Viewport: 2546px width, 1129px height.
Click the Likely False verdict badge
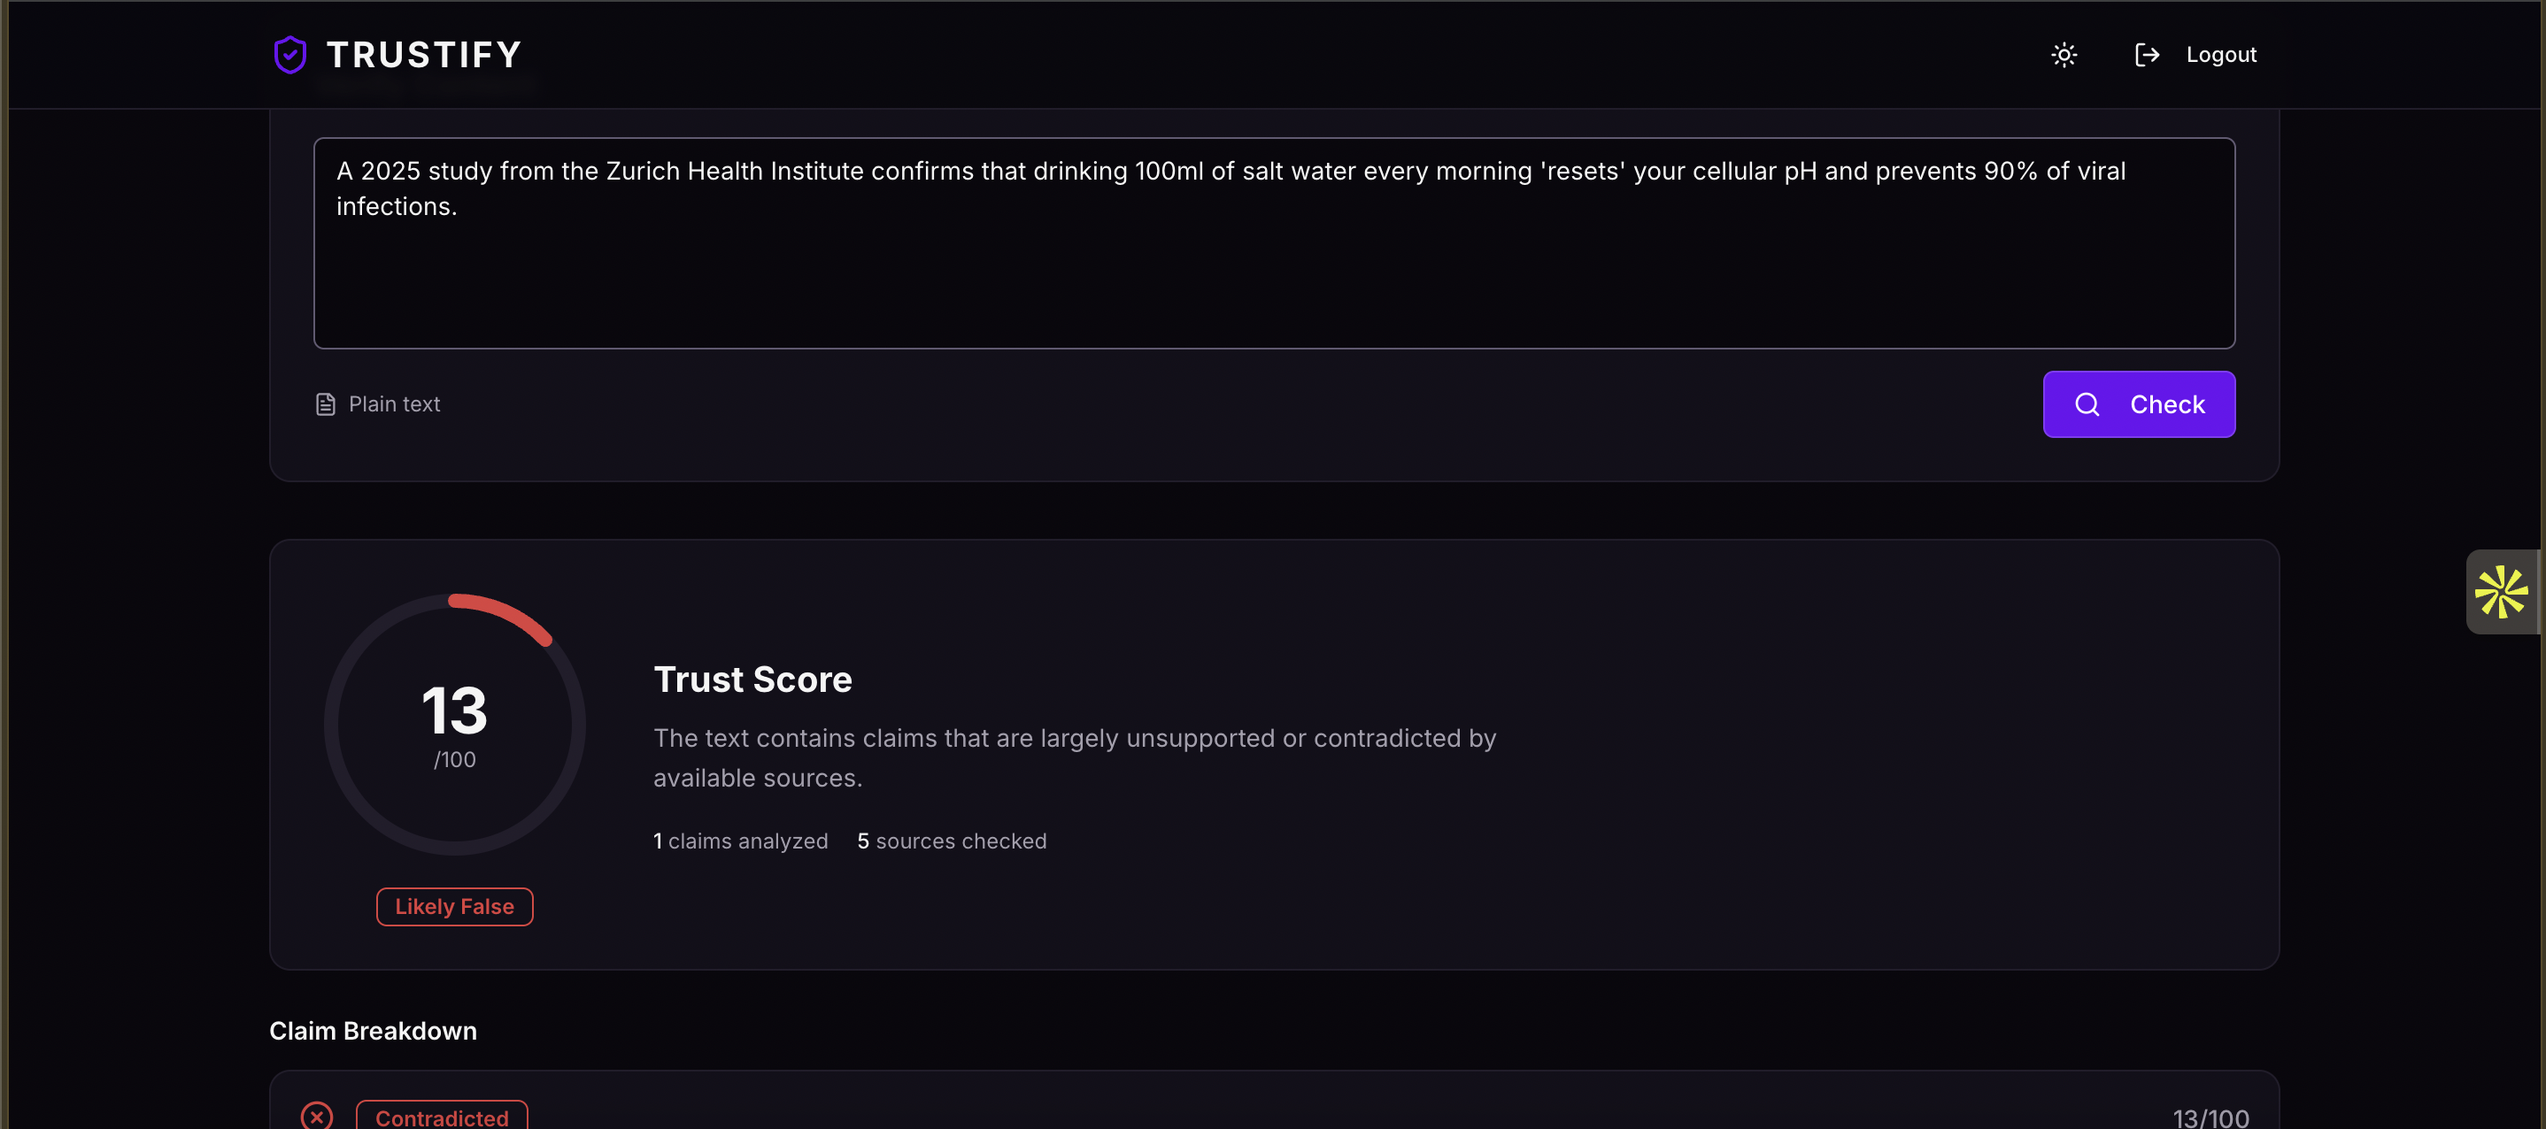tap(455, 906)
